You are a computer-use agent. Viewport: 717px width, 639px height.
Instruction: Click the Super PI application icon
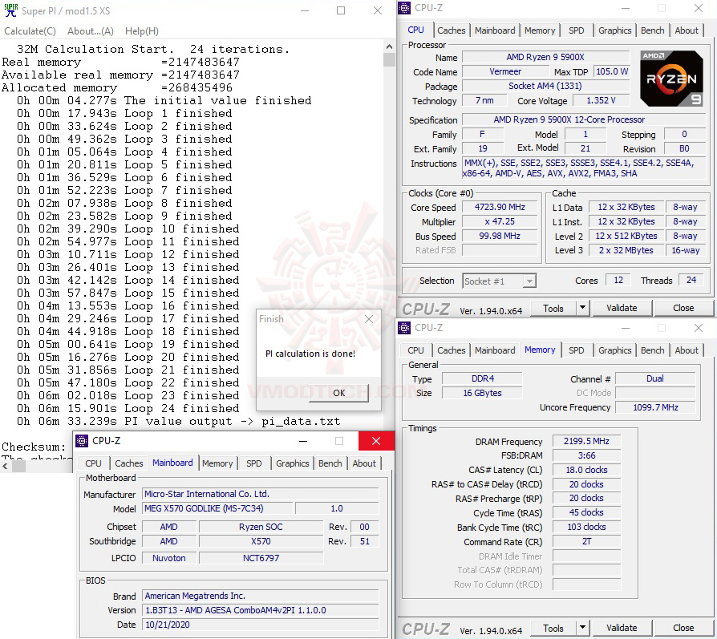click(11, 10)
